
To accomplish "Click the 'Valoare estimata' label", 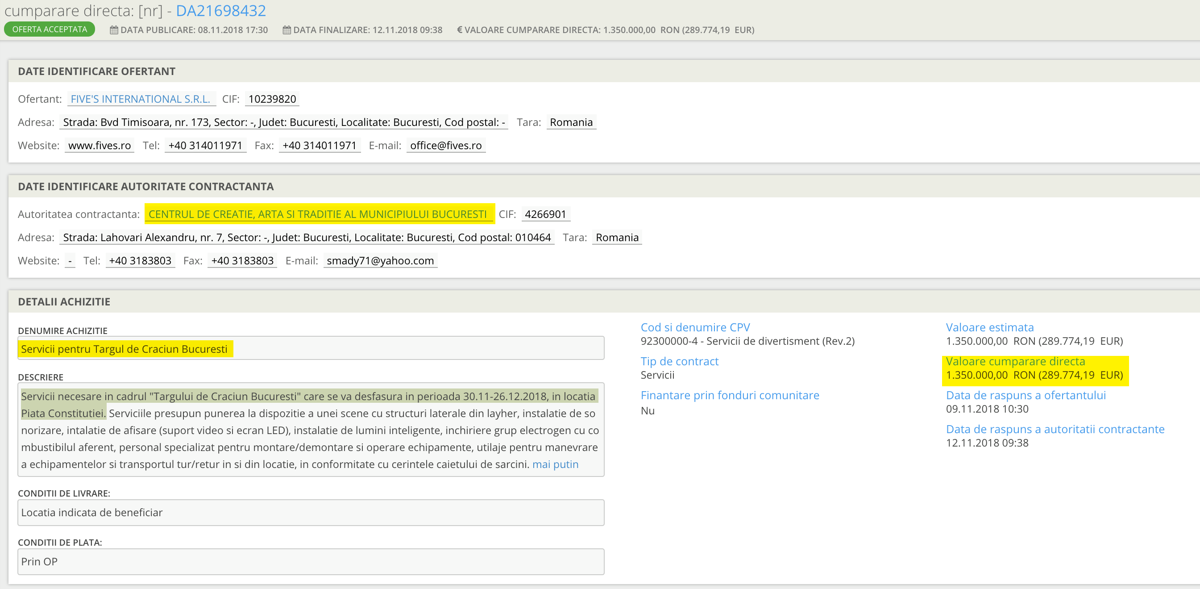I will [x=989, y=327].
